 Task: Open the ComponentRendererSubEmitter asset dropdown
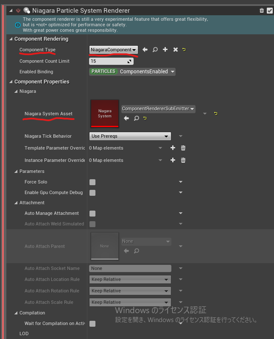(158, 109)
